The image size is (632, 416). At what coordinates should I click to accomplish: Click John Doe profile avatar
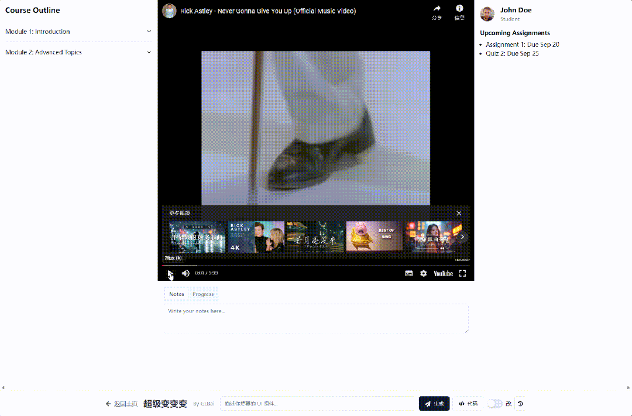[x=487, y=13]
